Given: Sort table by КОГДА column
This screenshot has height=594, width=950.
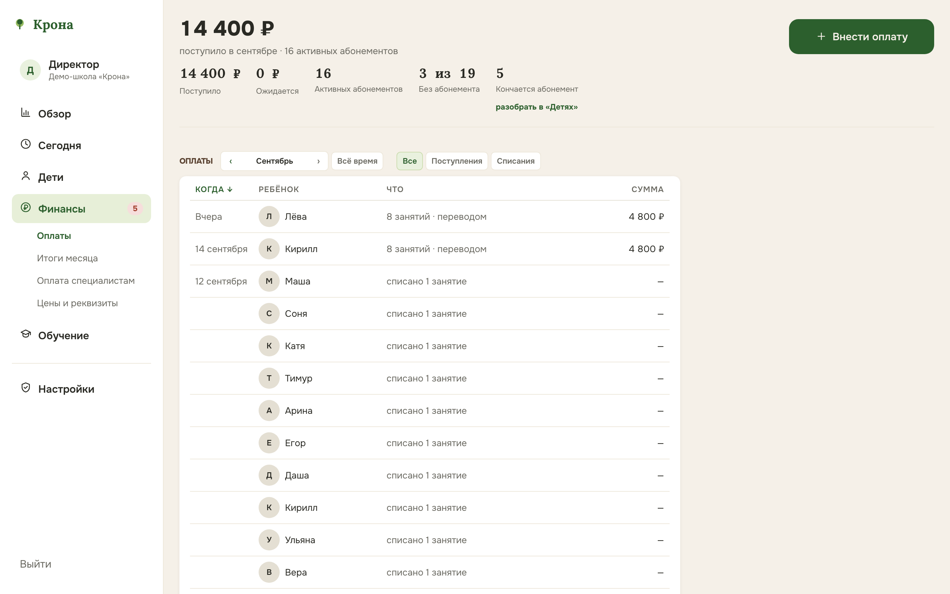Looking at the screenshot, I should pos(214,189).
